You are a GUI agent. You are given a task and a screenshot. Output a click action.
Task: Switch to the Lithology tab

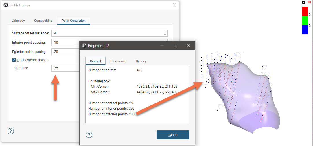pyautogui.click(x=18, y=21)
